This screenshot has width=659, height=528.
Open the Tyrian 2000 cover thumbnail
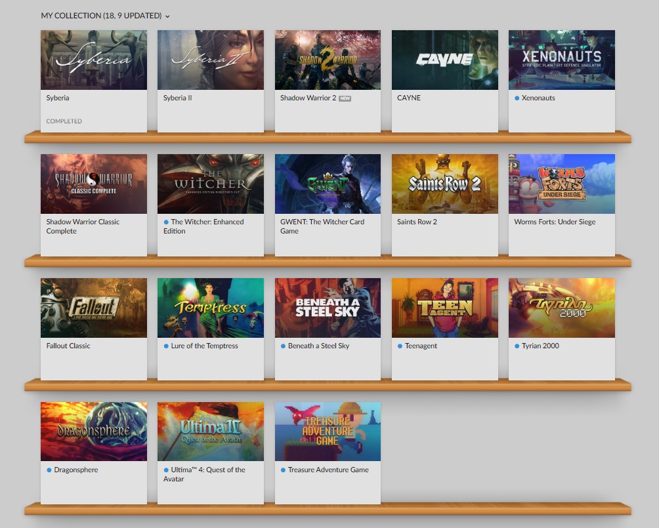(x=561, y=308)
